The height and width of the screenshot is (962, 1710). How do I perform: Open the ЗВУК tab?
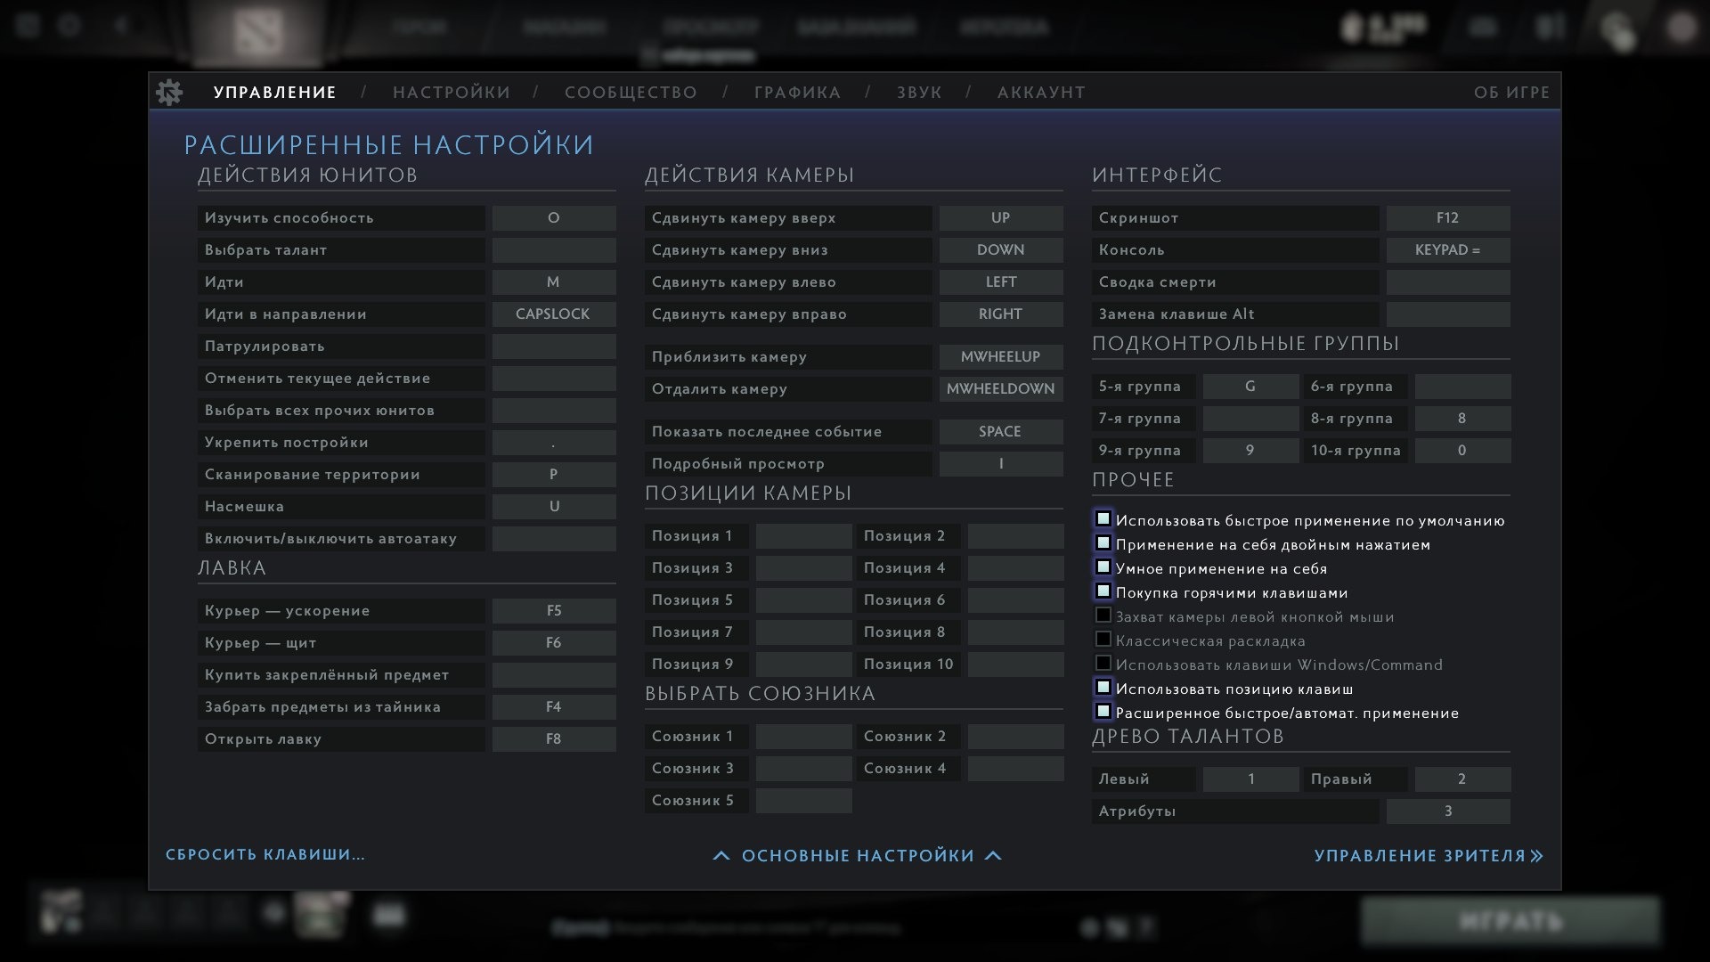point(919,93)
